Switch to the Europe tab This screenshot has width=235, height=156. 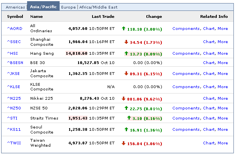pyautogui.click(x=69, y=7)
